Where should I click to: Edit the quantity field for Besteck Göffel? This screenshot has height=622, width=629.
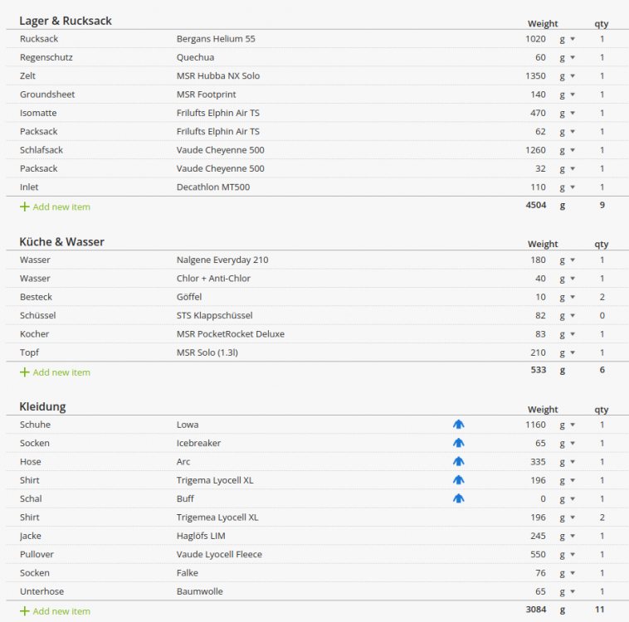click(602, 297)
